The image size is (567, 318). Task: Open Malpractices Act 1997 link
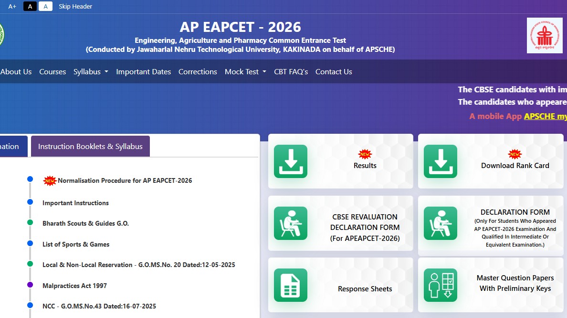75,286
